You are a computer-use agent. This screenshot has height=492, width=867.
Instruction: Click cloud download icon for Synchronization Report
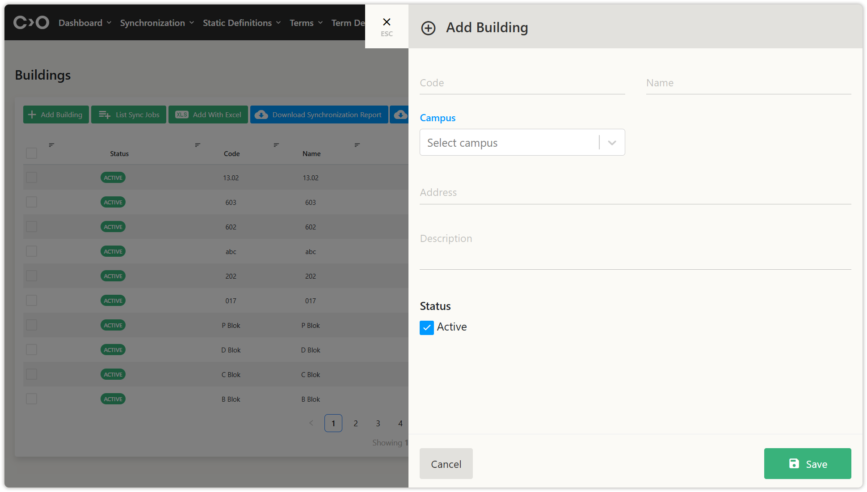pos(261,115)
